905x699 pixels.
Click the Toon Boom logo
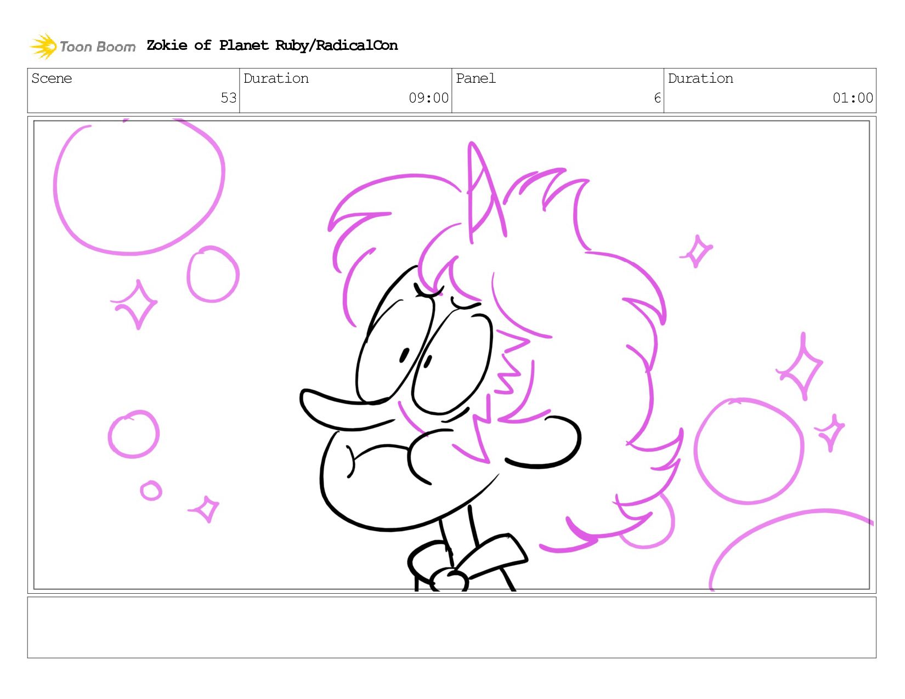[82, 46]
